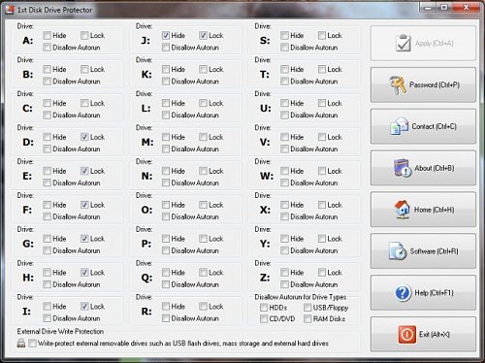This screenshot has width=485, height=363.
Task: Click the About info icon
Action: [403, 168]
